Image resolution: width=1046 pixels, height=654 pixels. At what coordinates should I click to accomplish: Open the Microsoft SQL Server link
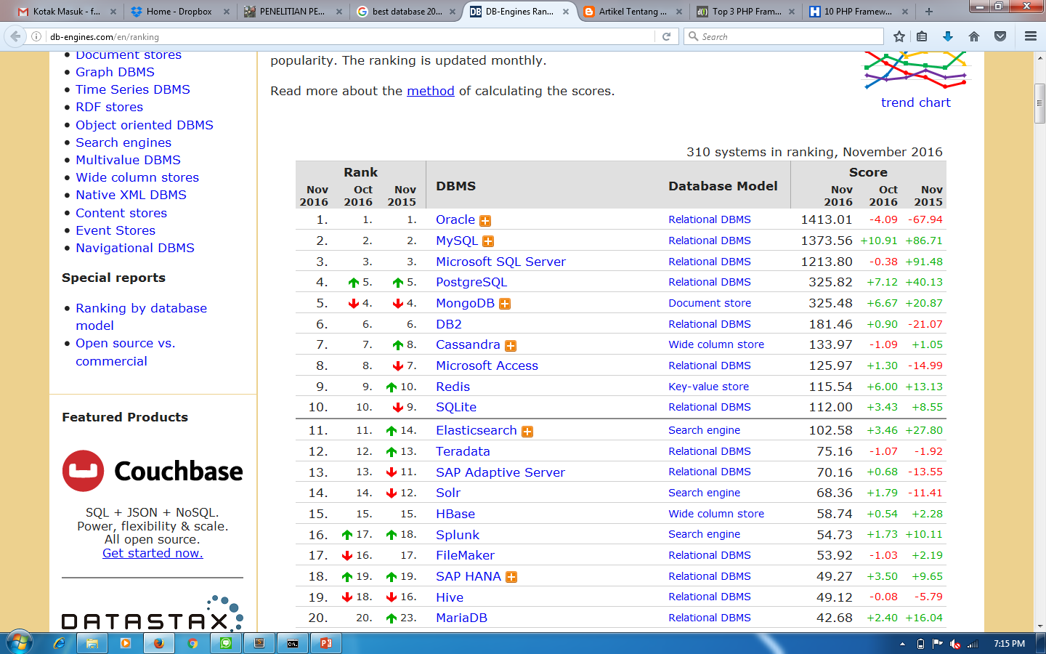pyautogui.click(x=500, y=262)
